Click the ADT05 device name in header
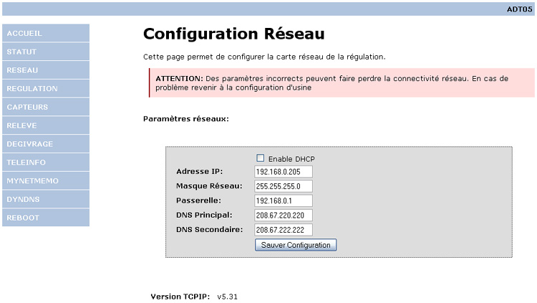Viewport: 537px width, 303px height. [x=518, y=9]
